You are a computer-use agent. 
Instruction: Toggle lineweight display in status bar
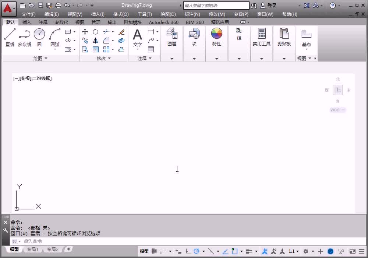pyautogui.click(x=249, y=251)
